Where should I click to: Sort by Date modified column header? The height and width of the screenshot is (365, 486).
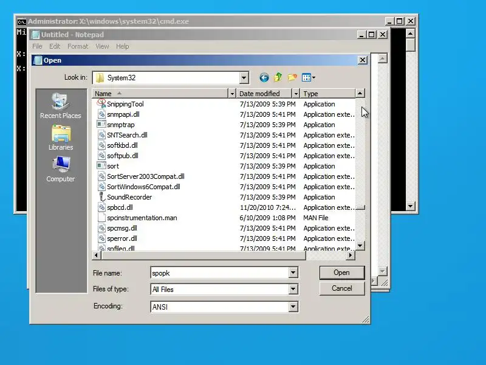[264, 94]
